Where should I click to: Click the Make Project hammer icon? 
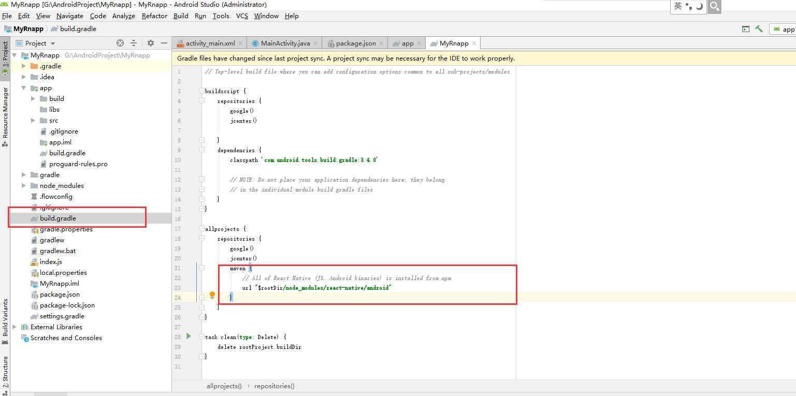[x=759, y=29]
